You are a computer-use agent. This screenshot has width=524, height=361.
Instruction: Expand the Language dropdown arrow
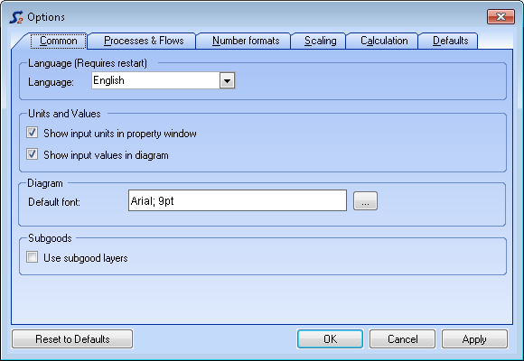click(x=228, y=80)
